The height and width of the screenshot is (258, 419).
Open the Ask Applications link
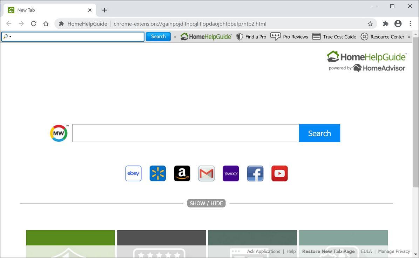click(264, 251)
